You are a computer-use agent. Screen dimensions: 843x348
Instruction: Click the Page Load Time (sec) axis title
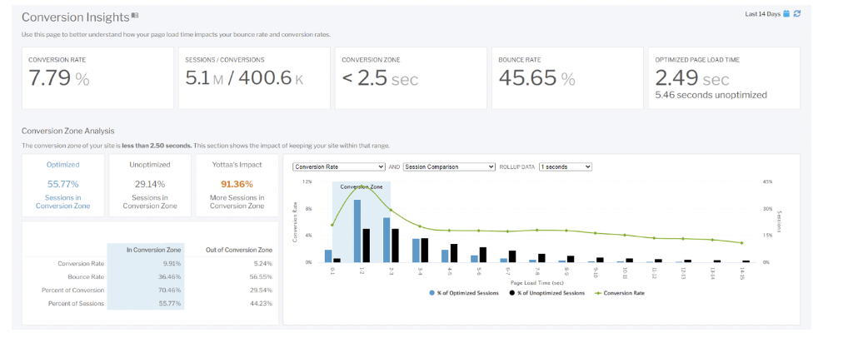click(x=536, y=282)
